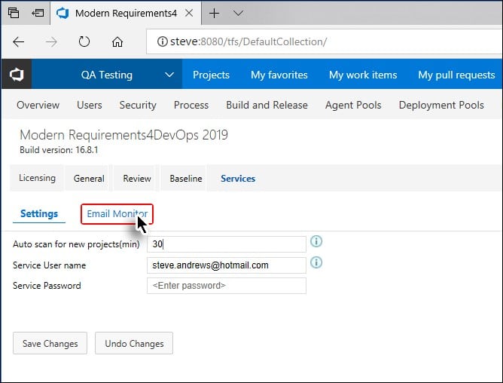This screenshot has height=383, width=503.
Task: Click info icon beside Service User name
Action: click(316, 262)
